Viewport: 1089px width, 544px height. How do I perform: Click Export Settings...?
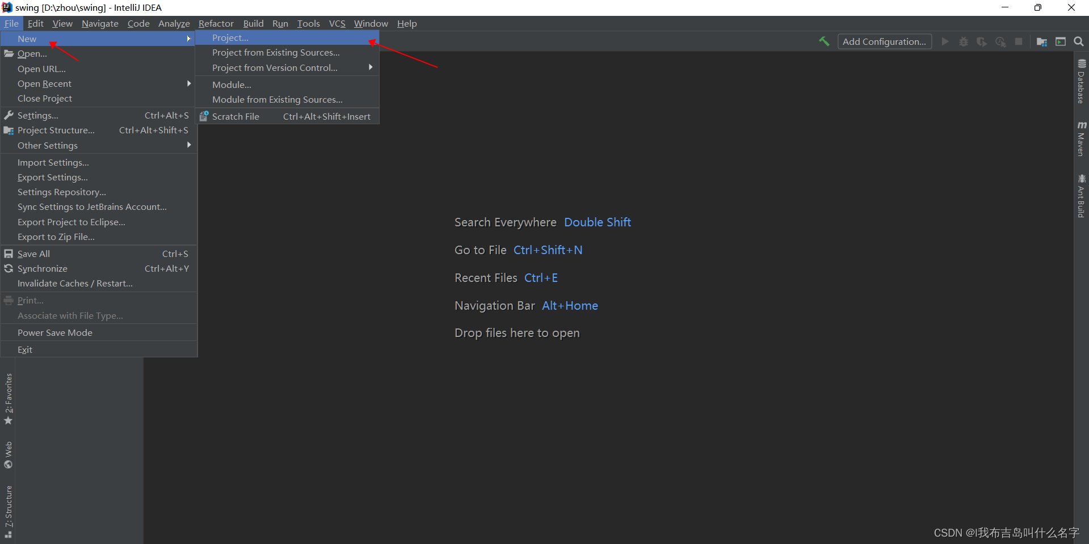99,177
